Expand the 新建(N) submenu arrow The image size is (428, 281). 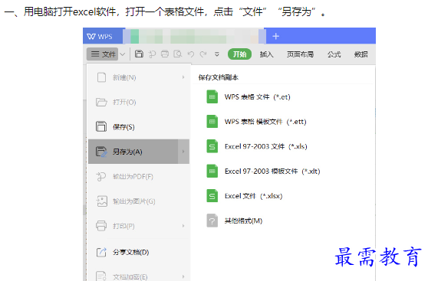click(183, 77)
